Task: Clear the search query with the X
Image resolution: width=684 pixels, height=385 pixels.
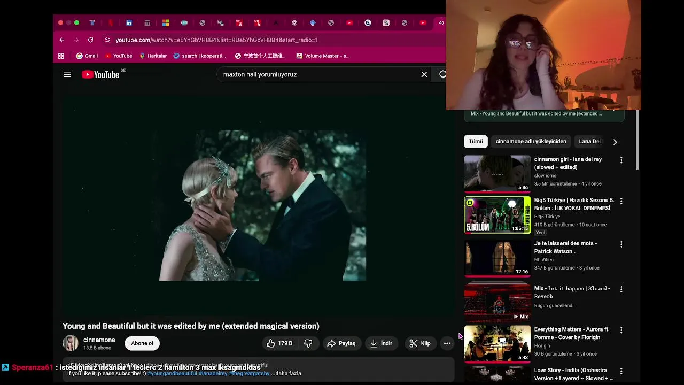Action: (x=424, y=74)
